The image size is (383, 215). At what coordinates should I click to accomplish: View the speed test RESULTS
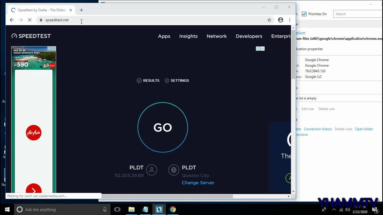pos(148,80)
